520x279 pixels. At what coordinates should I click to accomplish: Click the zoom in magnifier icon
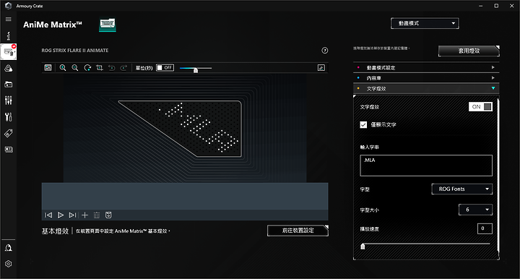[63, 68]
